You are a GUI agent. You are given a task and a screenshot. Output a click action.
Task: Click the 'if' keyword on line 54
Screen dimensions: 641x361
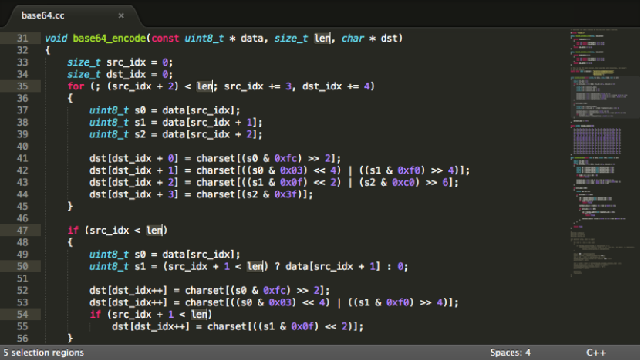coord(95,315)
